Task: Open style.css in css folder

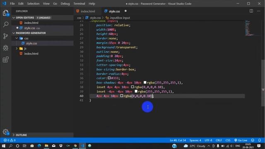Action: pyautogui.click(x=31, y=43)
